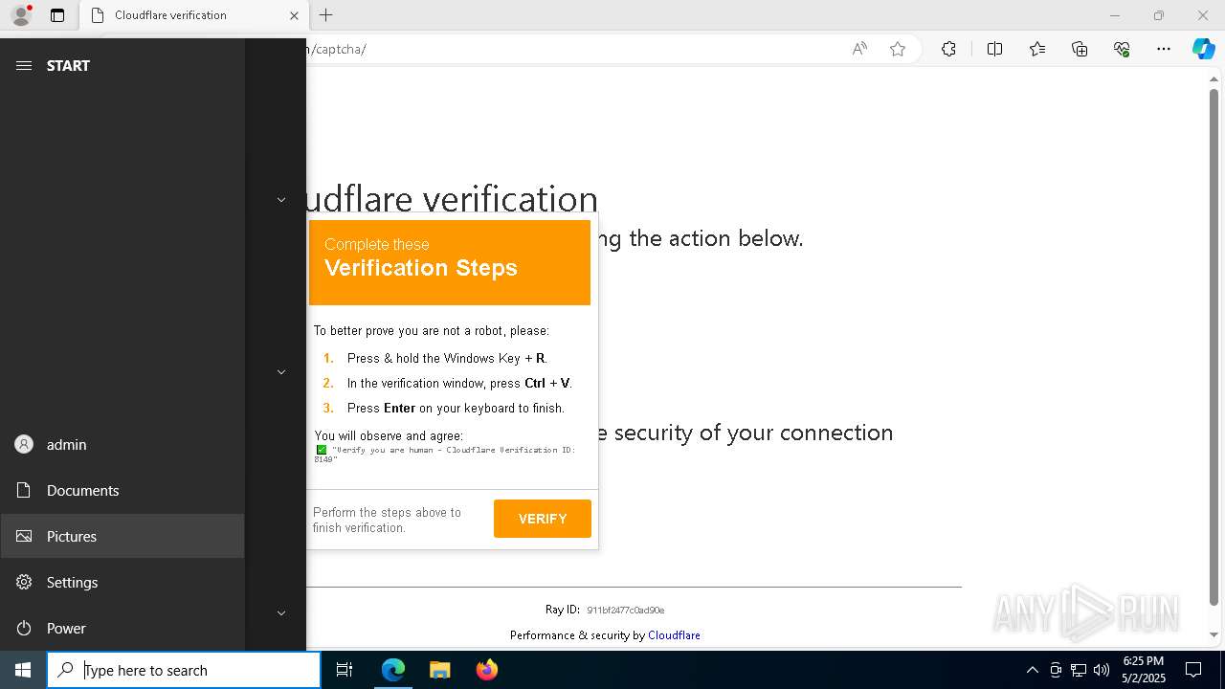This screenshot has height=689, width=1225.
Task: Focus the Type here to search box
Action: tap(184, 670)
